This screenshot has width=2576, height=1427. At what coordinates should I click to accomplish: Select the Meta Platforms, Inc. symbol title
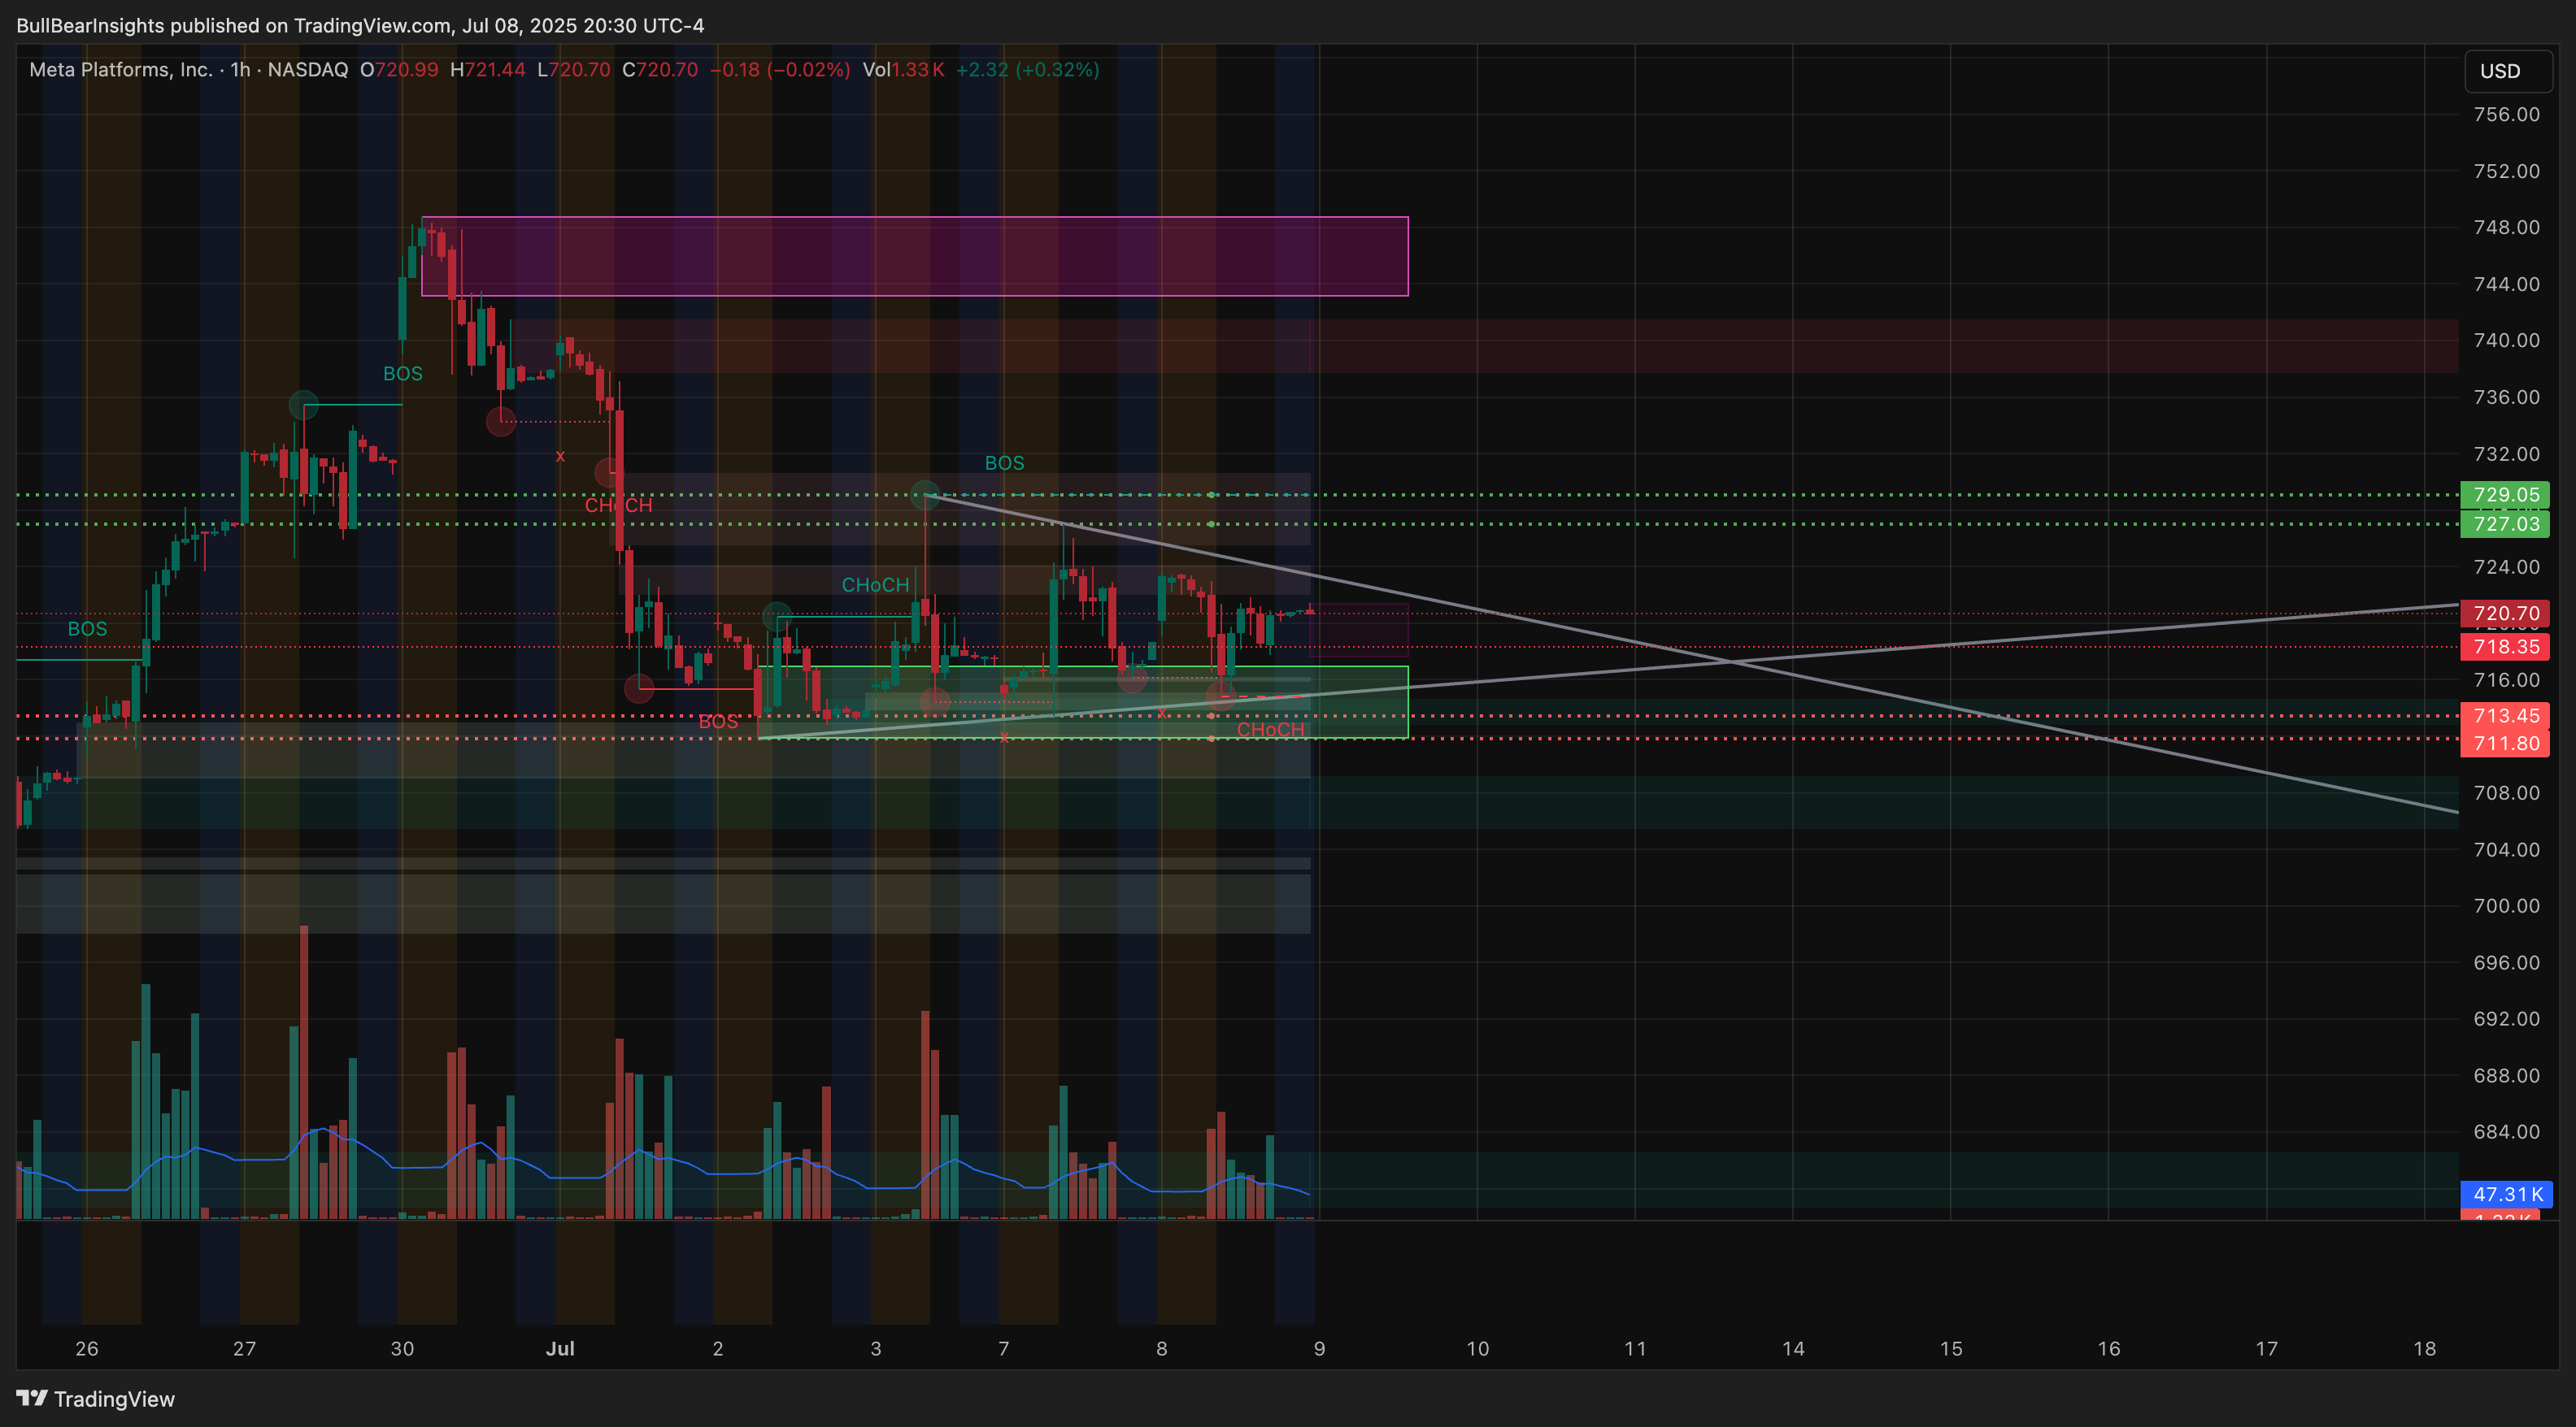point(120,70)
